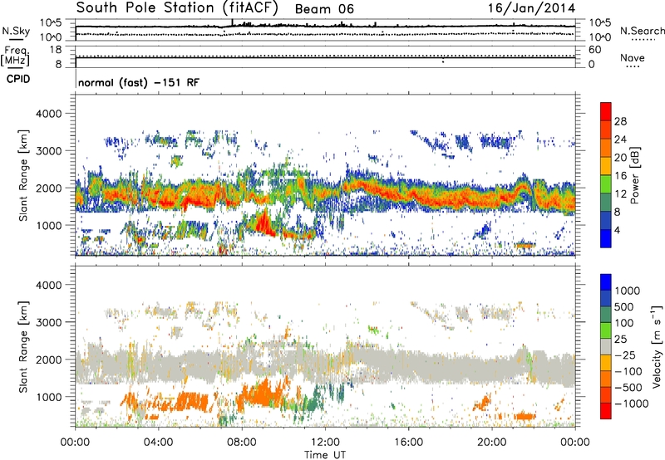665x460 pixels.
Task: Pick the bright blue top Velocity colorbar segment
Action: click(606, 282)
